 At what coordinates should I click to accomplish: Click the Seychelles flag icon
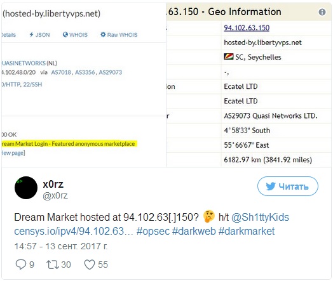(x=229, y=56)
